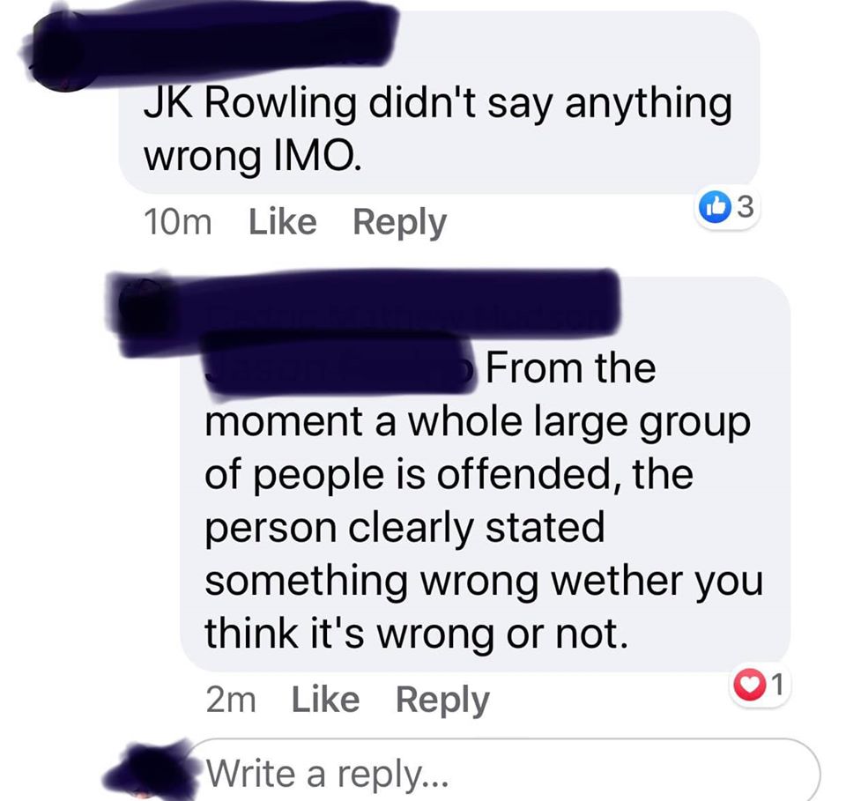Open the 10m timestamp link
This screenshot has height=801, width=846.
177,222
